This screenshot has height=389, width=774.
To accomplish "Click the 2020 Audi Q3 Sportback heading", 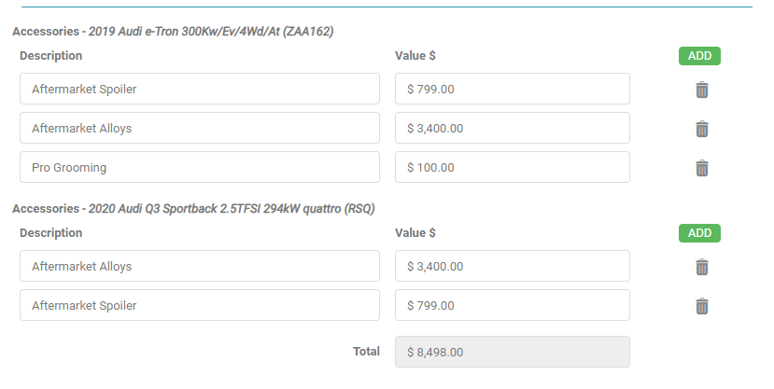I will [193, 209].
